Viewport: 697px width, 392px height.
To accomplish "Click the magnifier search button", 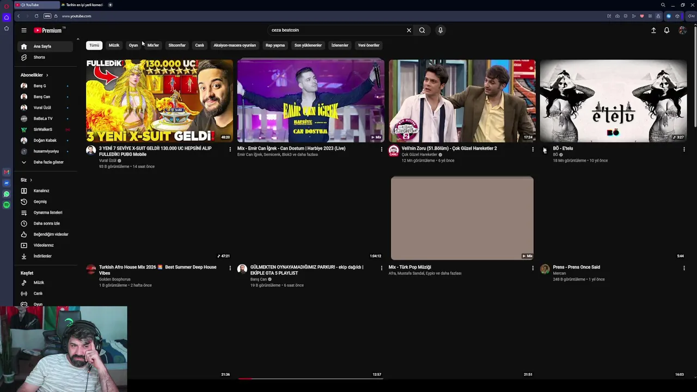I will 422,30.
